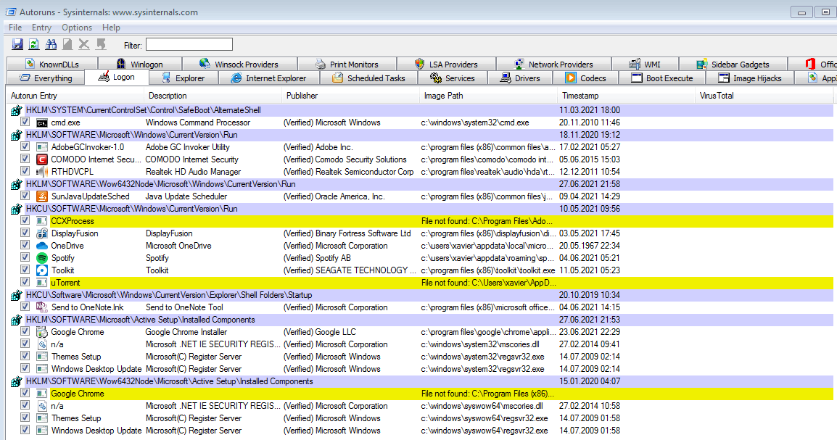Click the c:\windows\system32\cmd.exe image path

(x=475, y=123)
